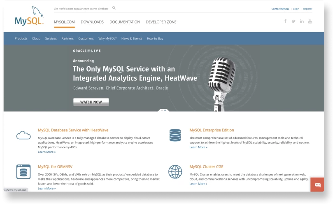
Task: Click Learn More under MySQL for OEM/ISV
Action: click(47, 188)
